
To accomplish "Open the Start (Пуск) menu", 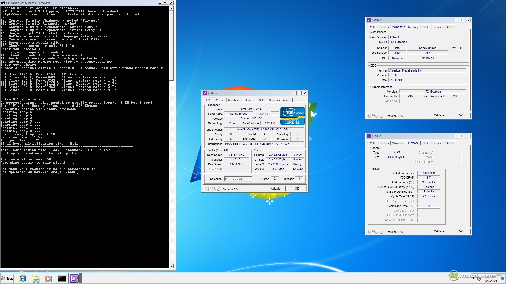I will pos(7,278).
